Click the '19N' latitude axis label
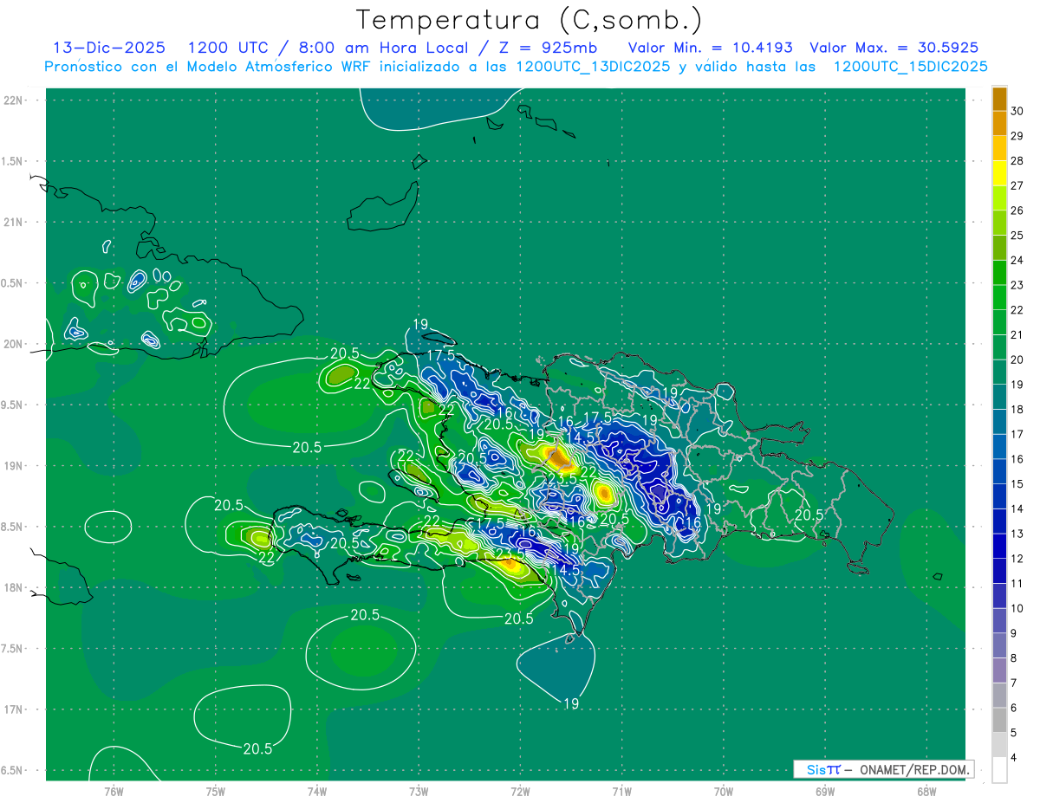 [x=15, y=466]
